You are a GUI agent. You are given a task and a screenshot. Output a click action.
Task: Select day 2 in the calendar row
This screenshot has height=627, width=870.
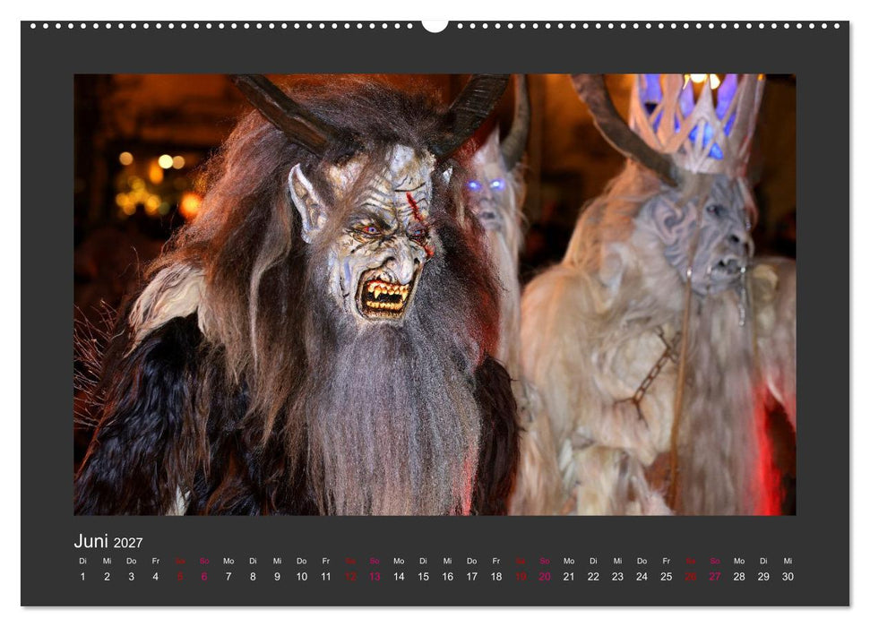[108, 577]
